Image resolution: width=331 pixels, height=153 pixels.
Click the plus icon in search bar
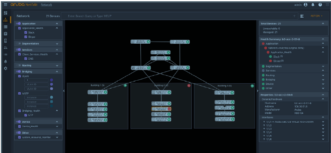pyautogui.click(x=294, y=16)
